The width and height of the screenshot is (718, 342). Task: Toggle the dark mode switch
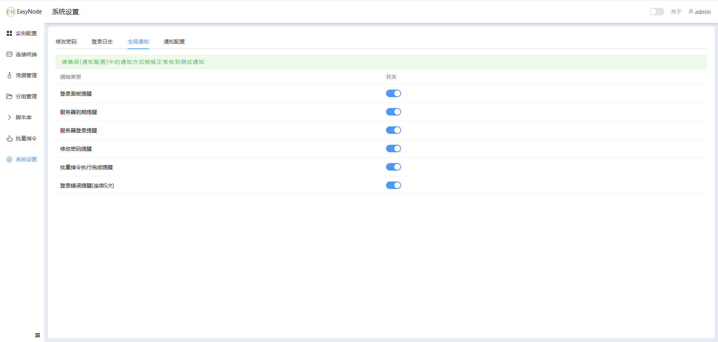[x=656, y=12]
